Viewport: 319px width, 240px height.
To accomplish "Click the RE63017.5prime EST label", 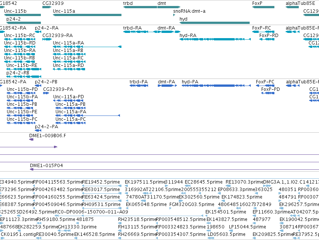I will click(101, 190).
